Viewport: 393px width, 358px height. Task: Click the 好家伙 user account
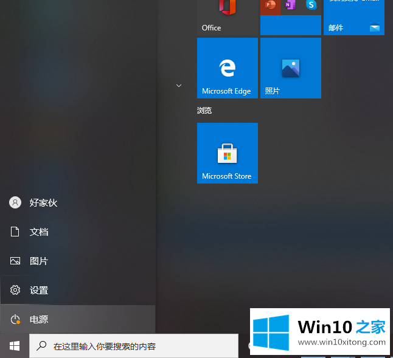(78, 202)
